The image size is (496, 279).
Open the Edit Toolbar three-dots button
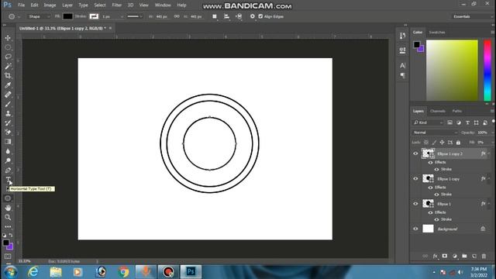coord(8,227)
